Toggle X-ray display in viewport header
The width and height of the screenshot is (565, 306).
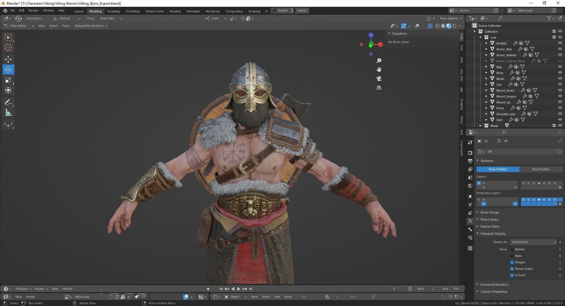430,26
